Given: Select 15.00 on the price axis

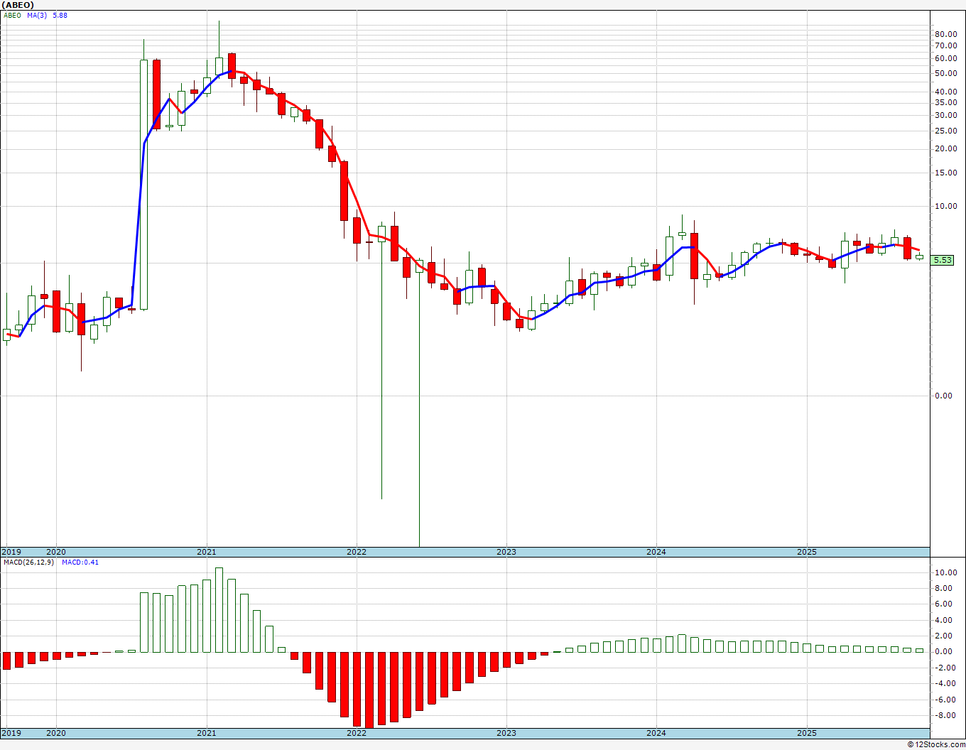Looking at the screenshot, I should pos(945,173).
